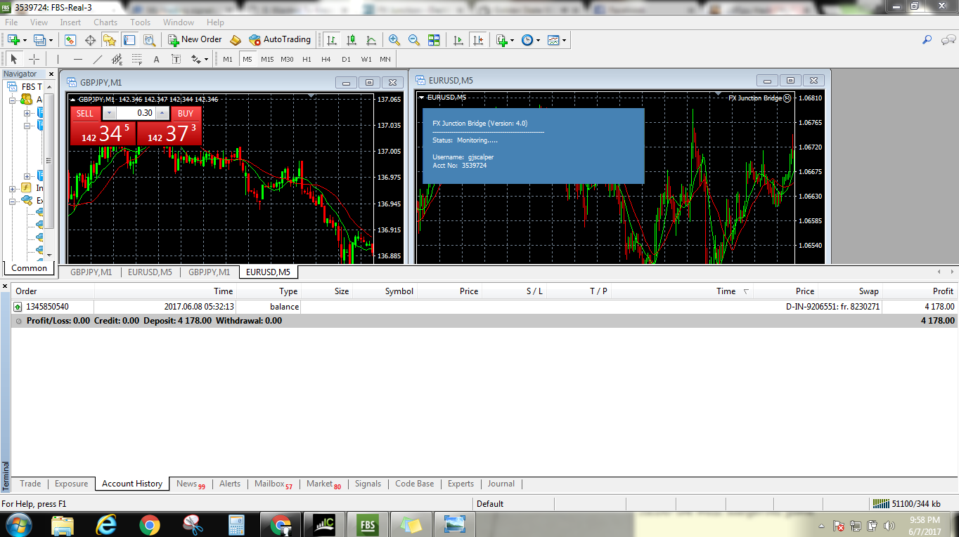Open the News terminal tab

click(190, 484)
